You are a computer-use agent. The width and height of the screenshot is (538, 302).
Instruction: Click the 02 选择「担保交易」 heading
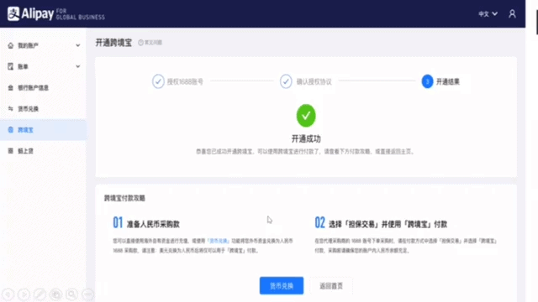tap(381, 223)
